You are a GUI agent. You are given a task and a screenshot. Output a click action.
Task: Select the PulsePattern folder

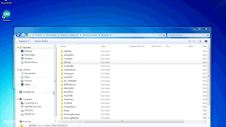[70, 107]
